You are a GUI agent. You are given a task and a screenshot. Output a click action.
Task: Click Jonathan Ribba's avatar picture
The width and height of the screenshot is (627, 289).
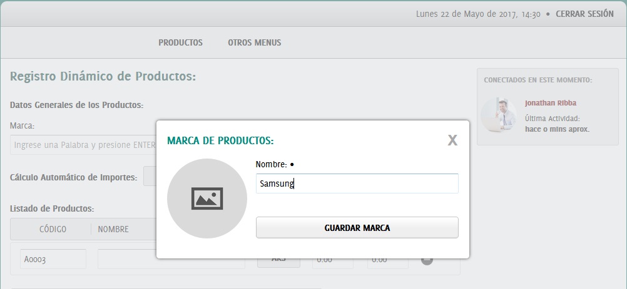pos(499,115)
